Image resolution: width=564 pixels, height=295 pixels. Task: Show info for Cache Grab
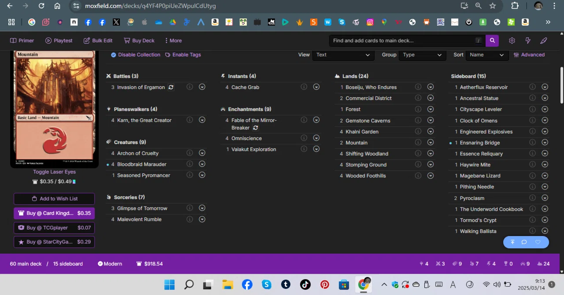pyautogui.click(x=304, y=87)
